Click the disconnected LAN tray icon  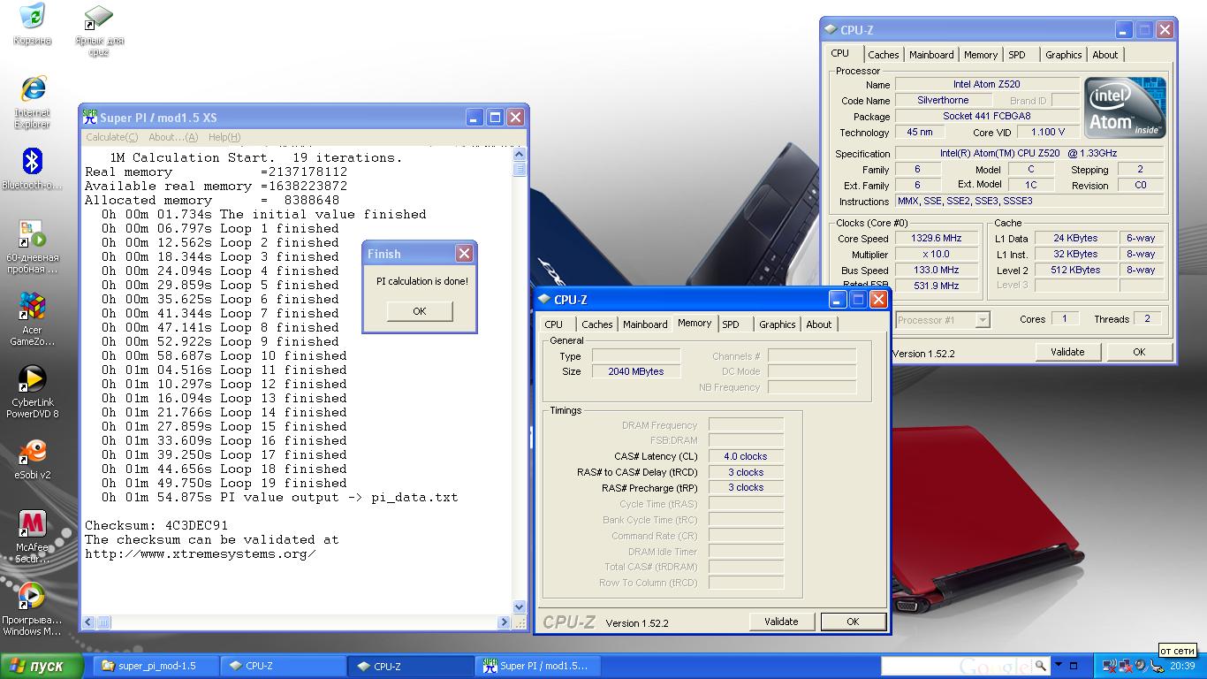(1125, 666)
